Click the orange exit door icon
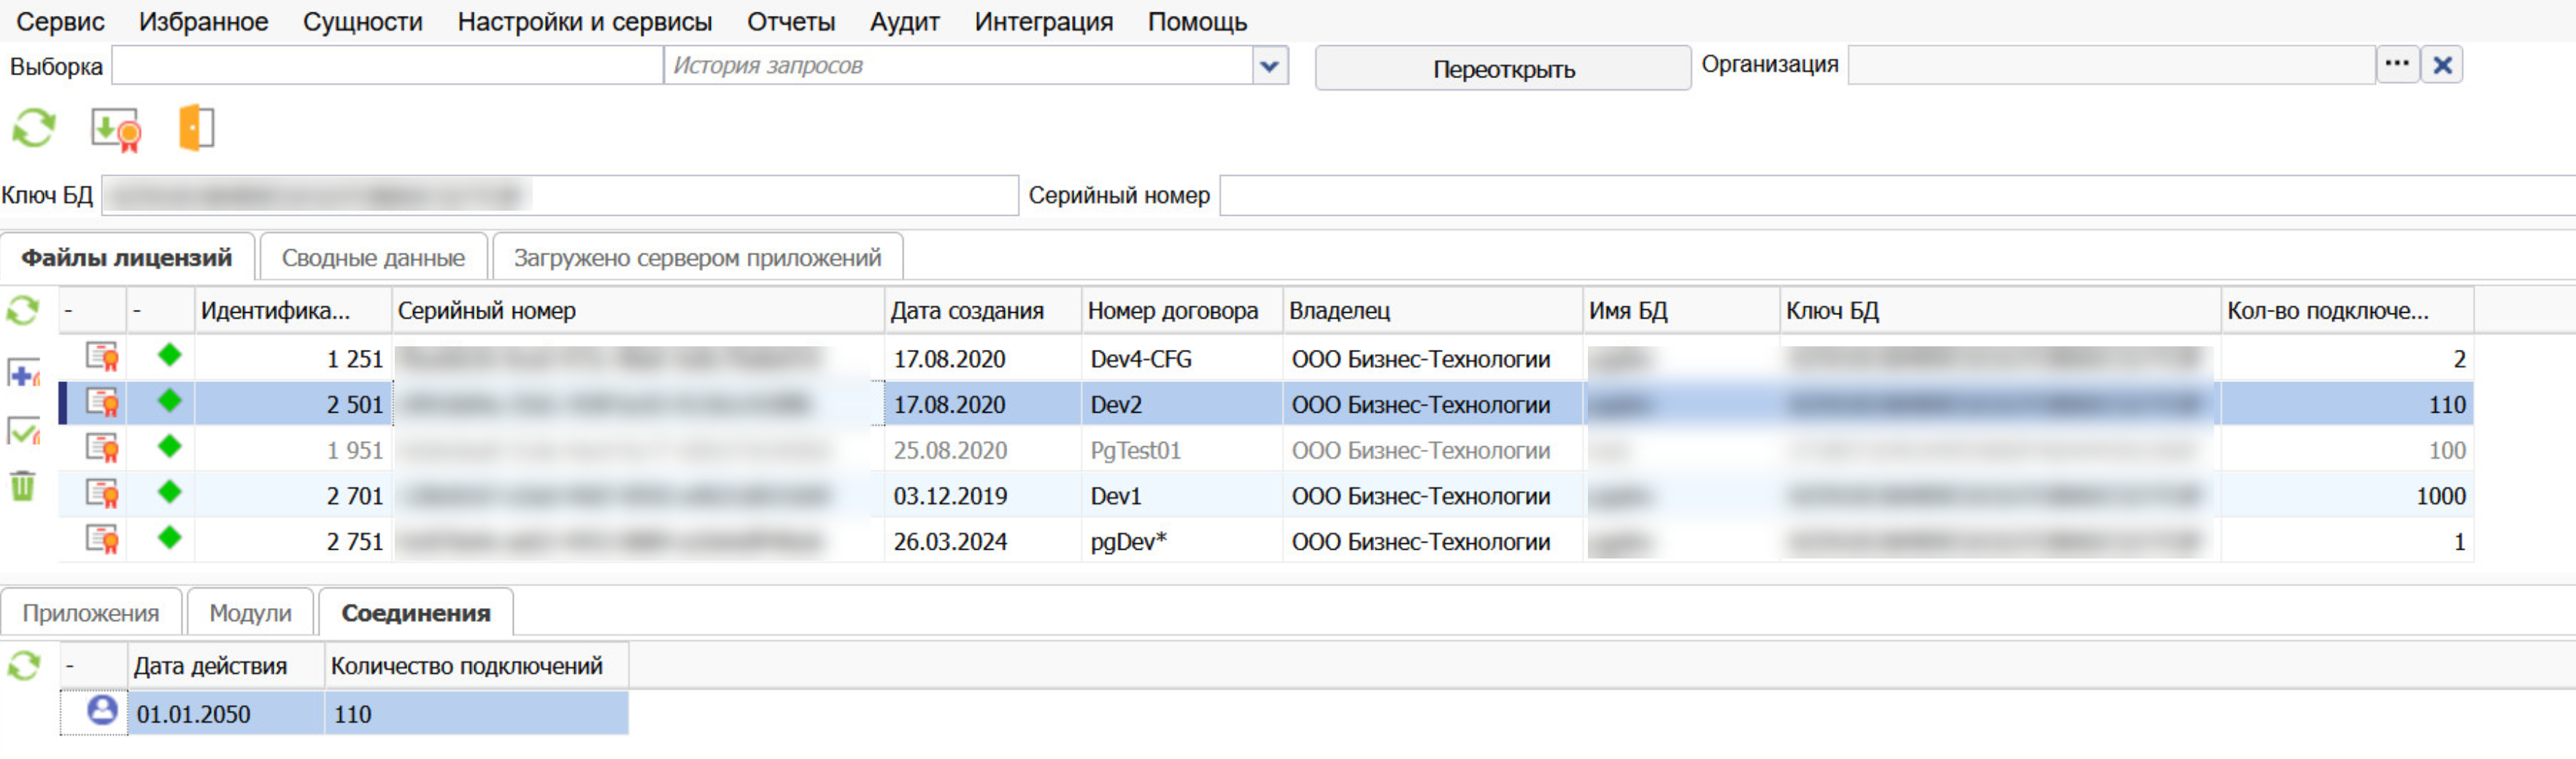This screenshot has width=2576, height=759. point(196,128)
